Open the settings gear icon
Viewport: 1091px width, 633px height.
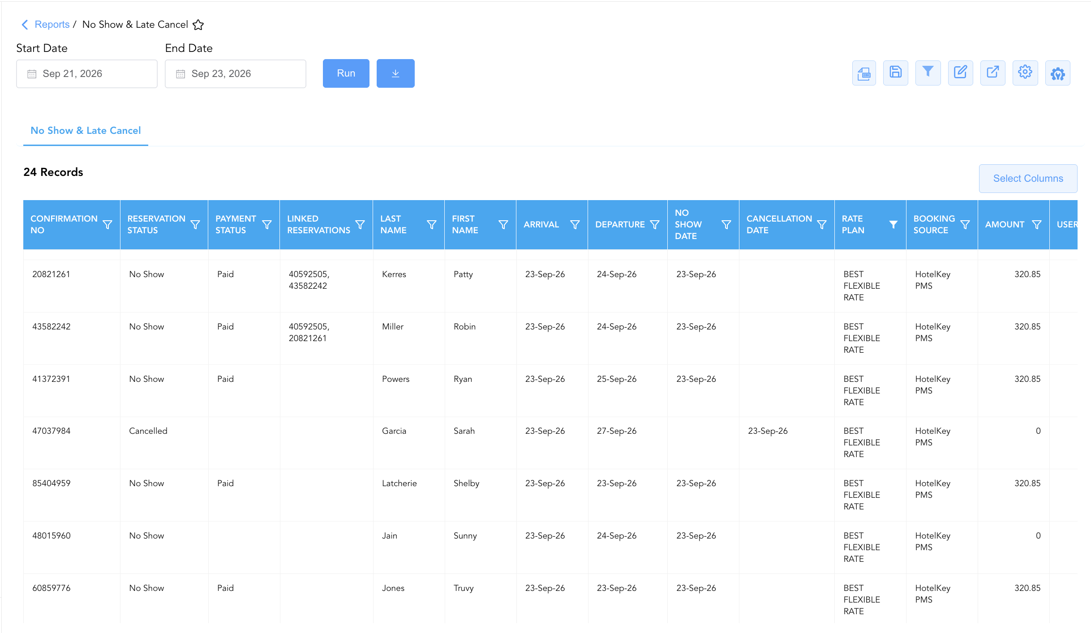point(1025,73)
